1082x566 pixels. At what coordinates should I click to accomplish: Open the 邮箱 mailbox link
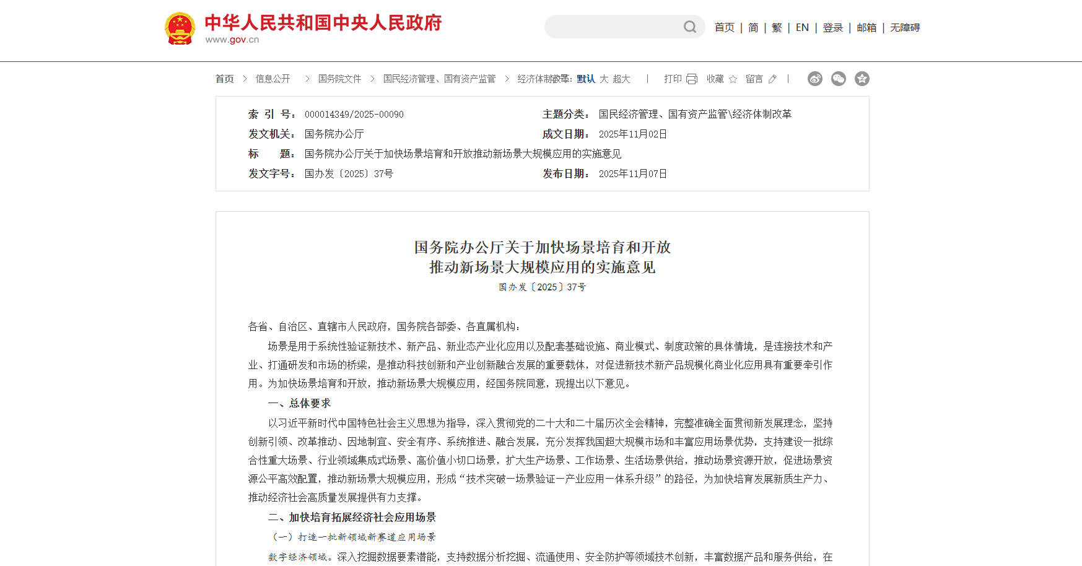(866, 27)
